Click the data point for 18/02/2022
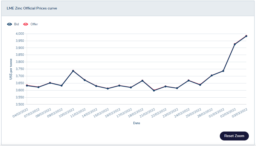The height and width of the screenshot is (146, 256). (142, 81)
